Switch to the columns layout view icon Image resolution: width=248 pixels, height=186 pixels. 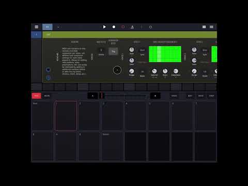[211, 27]
